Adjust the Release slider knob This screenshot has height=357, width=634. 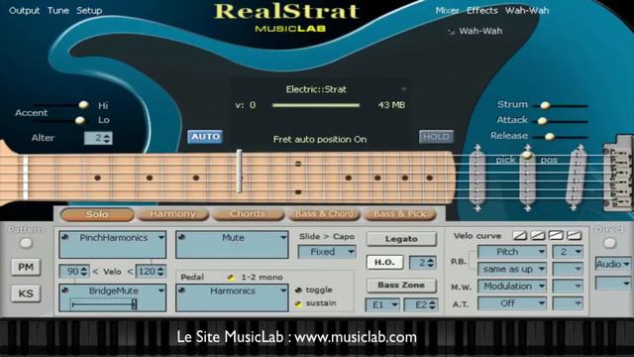coord(550,137)
